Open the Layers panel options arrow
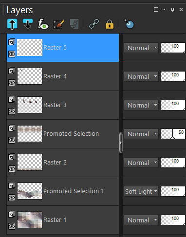 (x=164, y=10)
